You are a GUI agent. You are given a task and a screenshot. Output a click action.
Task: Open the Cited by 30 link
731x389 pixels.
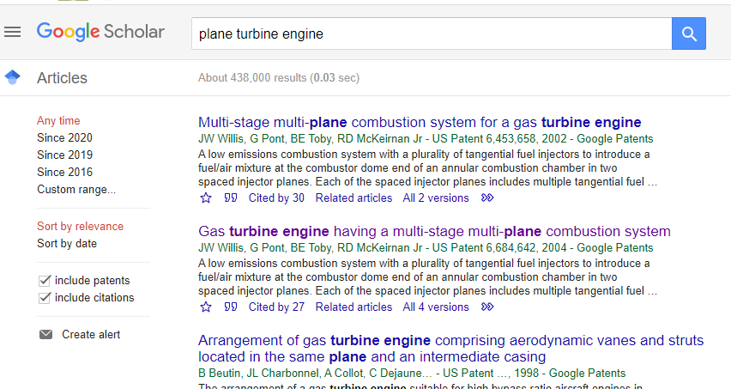(276, 198)
